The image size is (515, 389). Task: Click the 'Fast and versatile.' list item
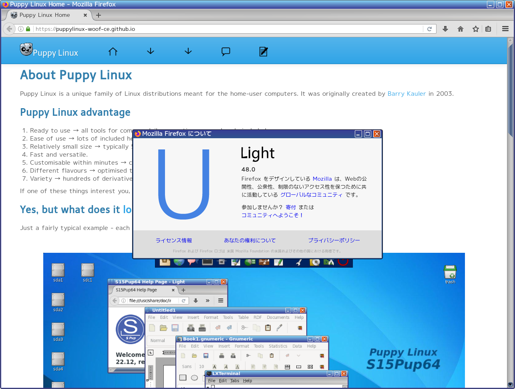click(59, 155)
